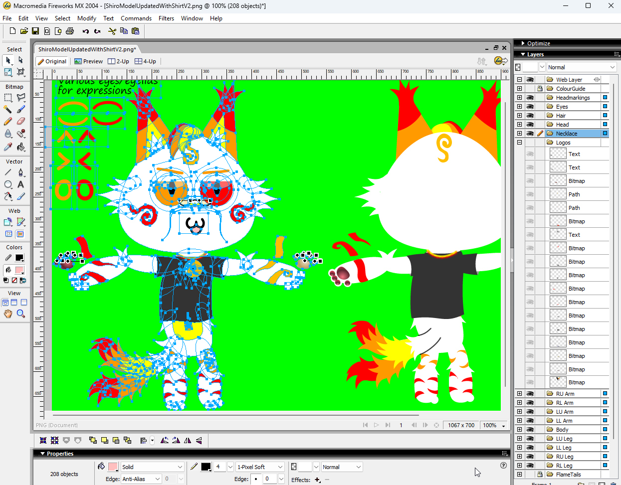The height and width of the screenshot is (485, 621).
Task: Click the Crop tool
Action: [x=20, y=72]
